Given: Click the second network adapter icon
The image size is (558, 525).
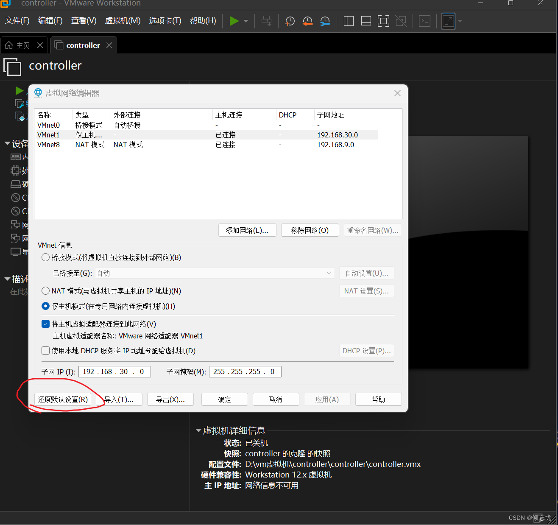Looking at the screenshot, I should [15, 238].
